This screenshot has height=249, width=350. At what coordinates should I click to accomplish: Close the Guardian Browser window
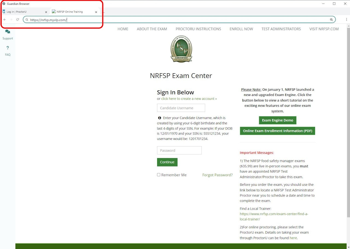click(345, 4)
